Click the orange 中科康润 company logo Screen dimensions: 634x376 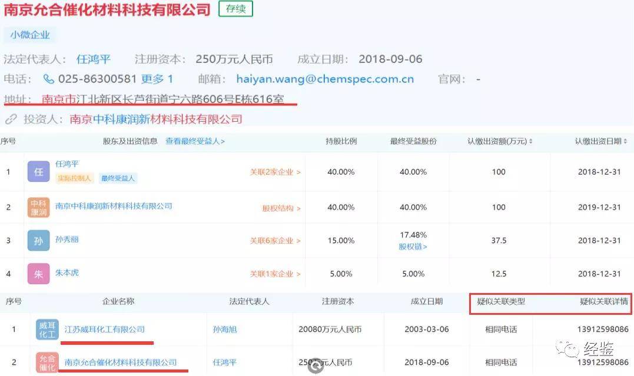[38, 207]
